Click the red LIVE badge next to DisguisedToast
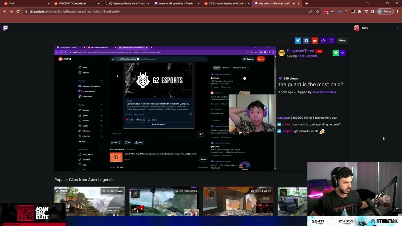402x226 pixels. (319, 51)
